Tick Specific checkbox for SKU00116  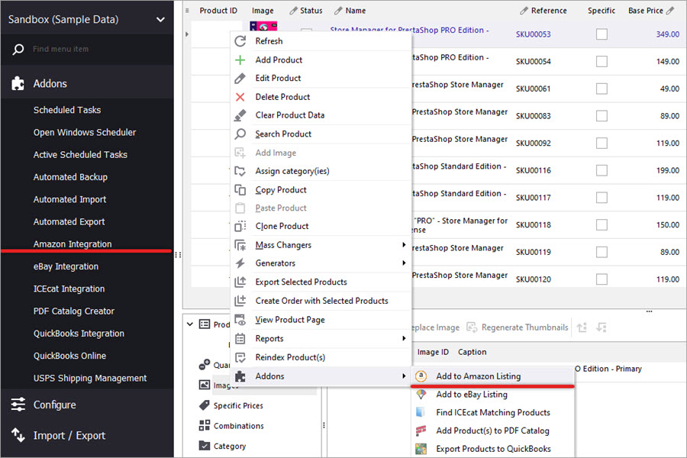(602, 170)
